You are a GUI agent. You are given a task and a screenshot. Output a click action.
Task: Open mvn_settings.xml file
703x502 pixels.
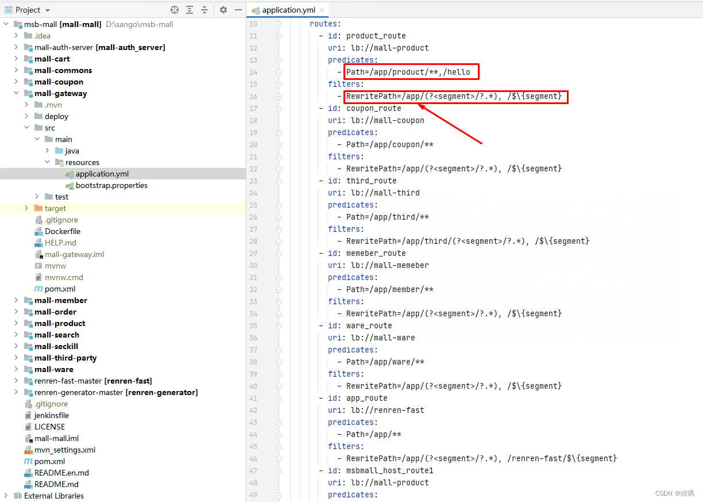65,450
